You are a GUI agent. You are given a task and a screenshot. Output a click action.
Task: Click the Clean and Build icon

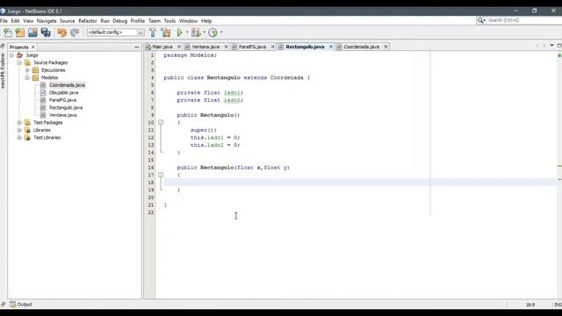pyautogui.click(x=166, y=32)
